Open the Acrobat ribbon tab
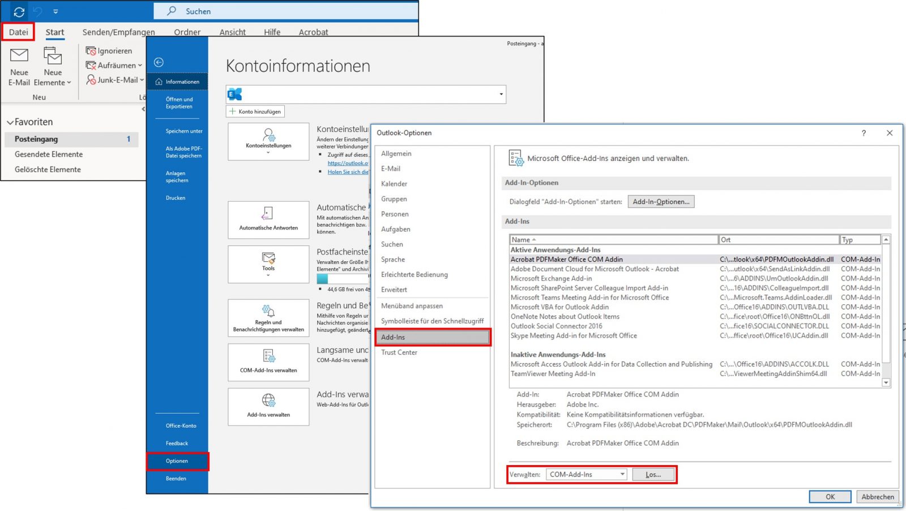The height and width of the screenshot is (511, 906). click(x=314, y=32)
